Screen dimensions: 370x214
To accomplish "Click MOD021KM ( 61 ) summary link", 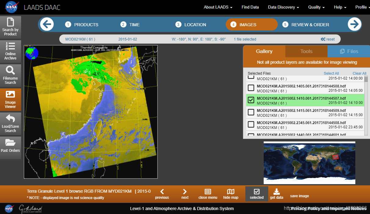I will click(x=80, y=39).
